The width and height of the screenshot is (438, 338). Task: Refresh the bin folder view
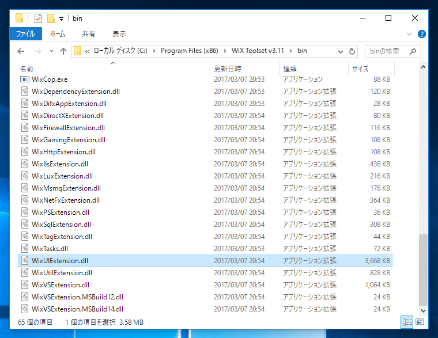tap(352, 51)
